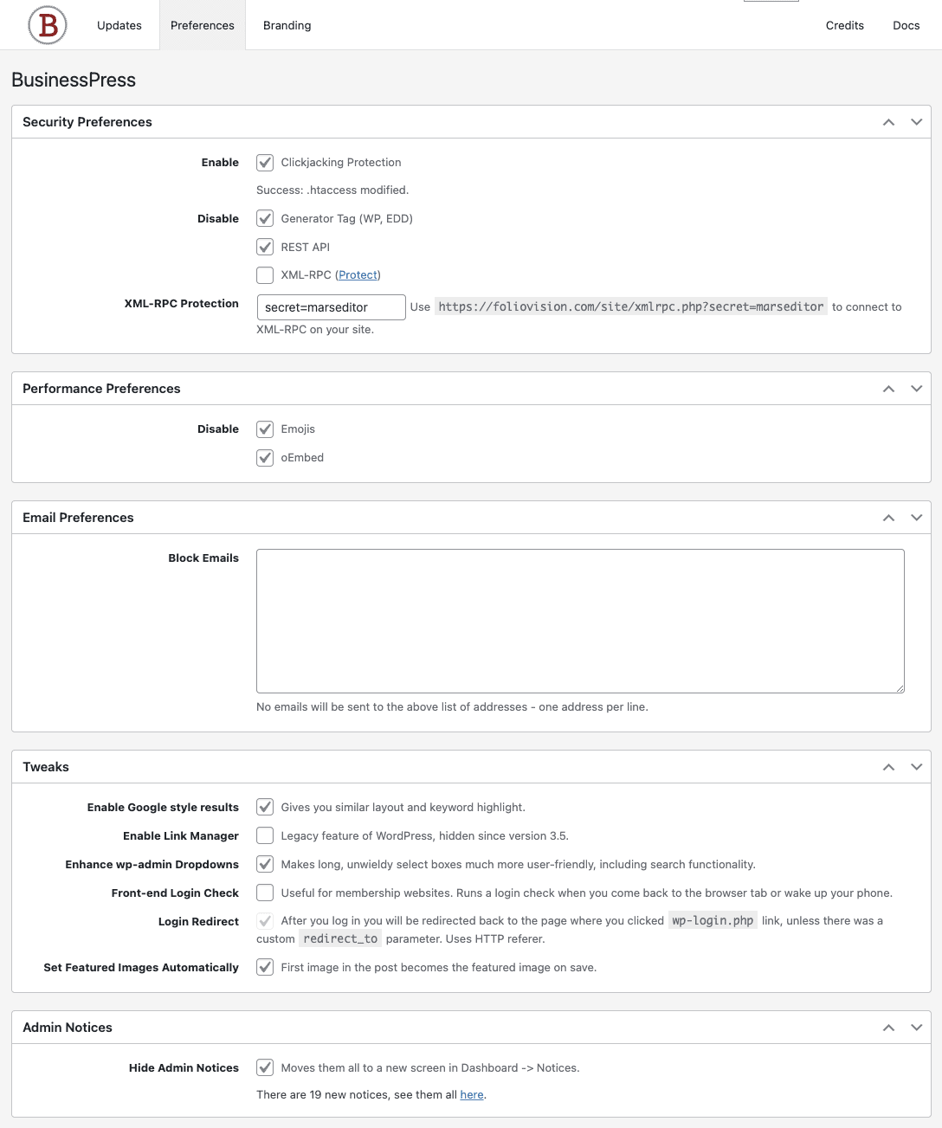Open the Docs link

click(907, 25)
